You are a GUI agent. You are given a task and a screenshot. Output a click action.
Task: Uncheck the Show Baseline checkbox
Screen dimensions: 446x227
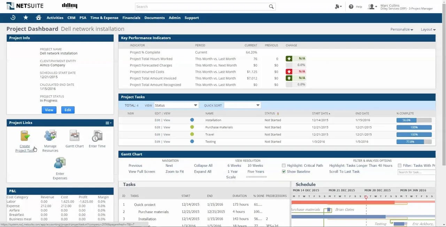(284, 172)
